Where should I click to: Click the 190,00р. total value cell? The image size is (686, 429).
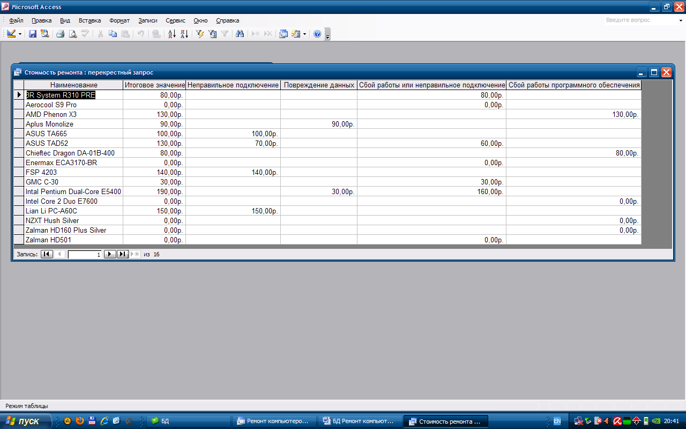[x=154, y=191]
